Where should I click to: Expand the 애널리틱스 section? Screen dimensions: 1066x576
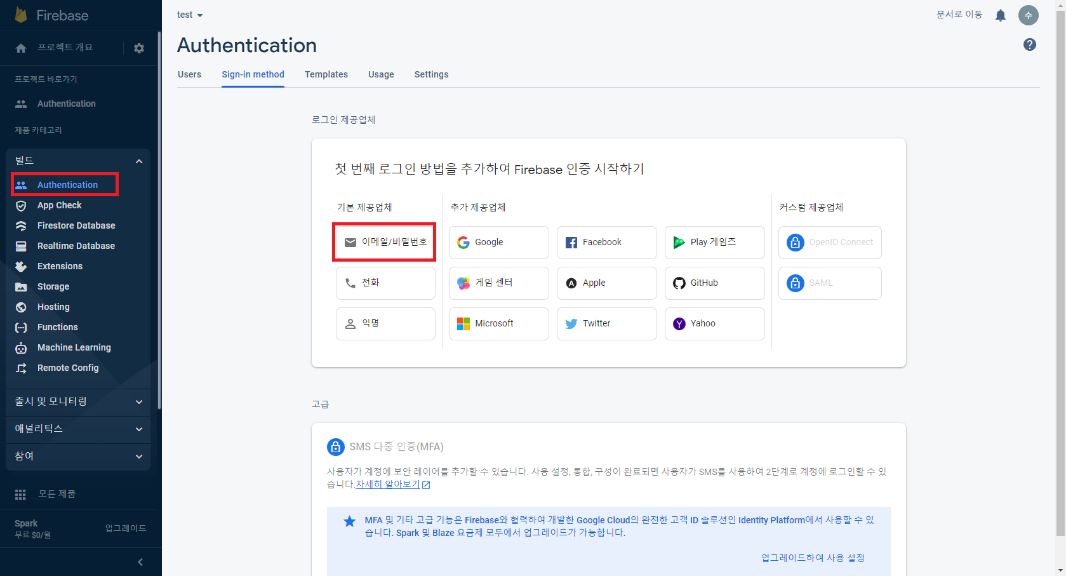[78, 429]
